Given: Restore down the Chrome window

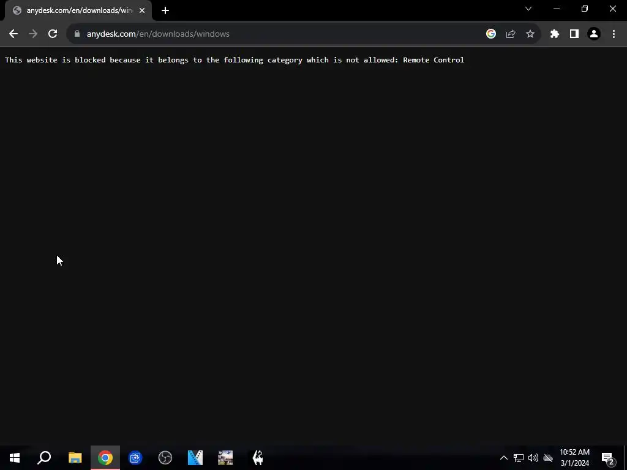Looking at the screenshot, I should click(x=585, y=9).
